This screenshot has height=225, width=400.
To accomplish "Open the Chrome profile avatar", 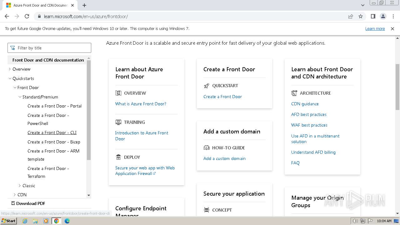I will click(x=383, y=16).
